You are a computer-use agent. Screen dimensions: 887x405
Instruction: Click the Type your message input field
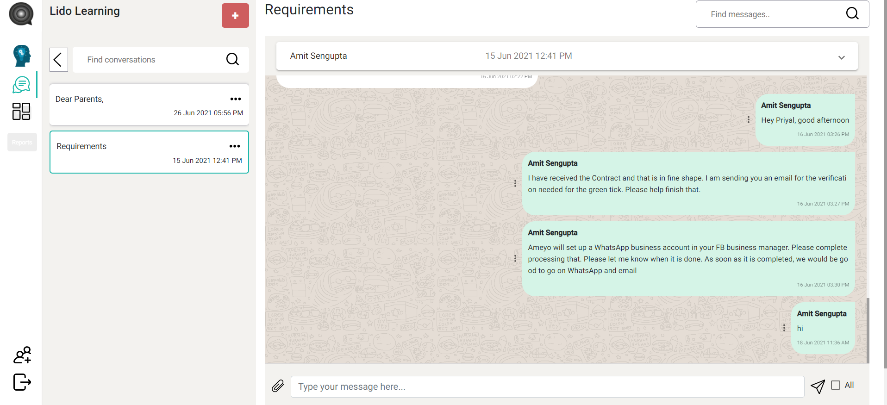pos(547,386)
